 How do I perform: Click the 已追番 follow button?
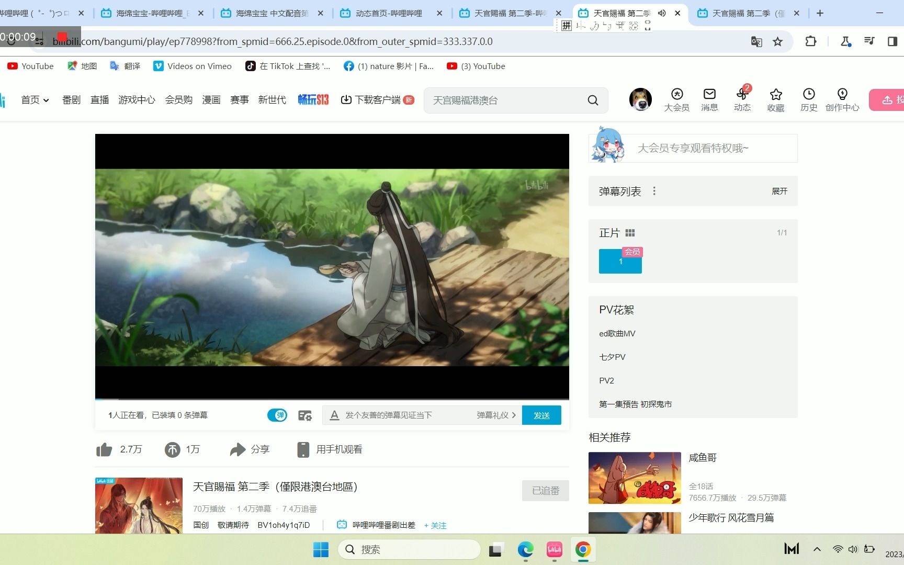click(545, 491)
